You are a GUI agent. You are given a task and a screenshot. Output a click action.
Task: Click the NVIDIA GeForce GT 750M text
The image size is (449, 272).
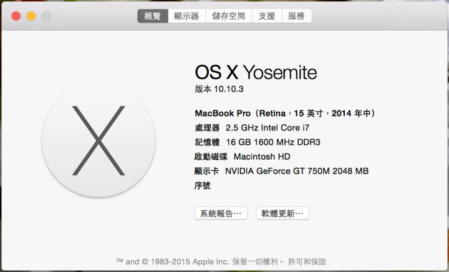click(297, 171)
